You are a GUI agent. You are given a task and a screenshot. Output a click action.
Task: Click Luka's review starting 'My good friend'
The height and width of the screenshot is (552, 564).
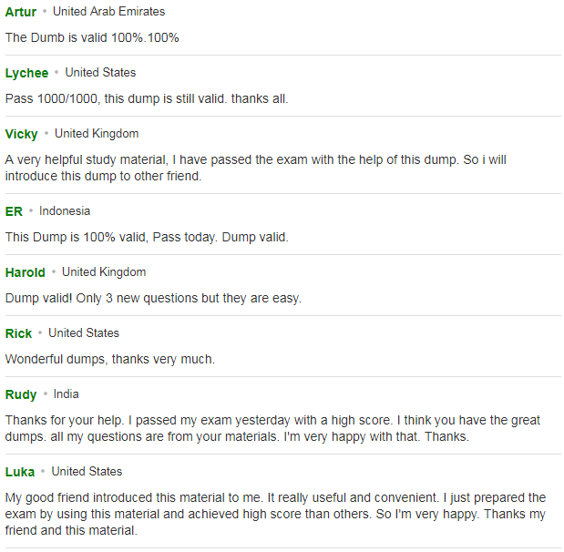tap(275, 515)
